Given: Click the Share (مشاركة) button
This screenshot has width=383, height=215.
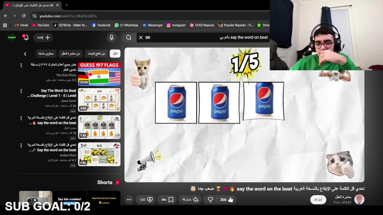Looking at the screenshot, I should click(x=191, y=200).
